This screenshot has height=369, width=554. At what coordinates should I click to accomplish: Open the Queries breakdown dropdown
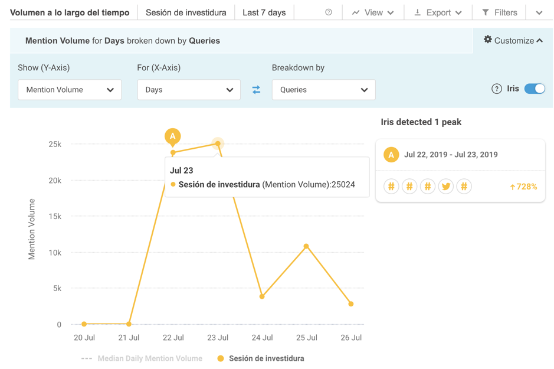pos(323,90)
